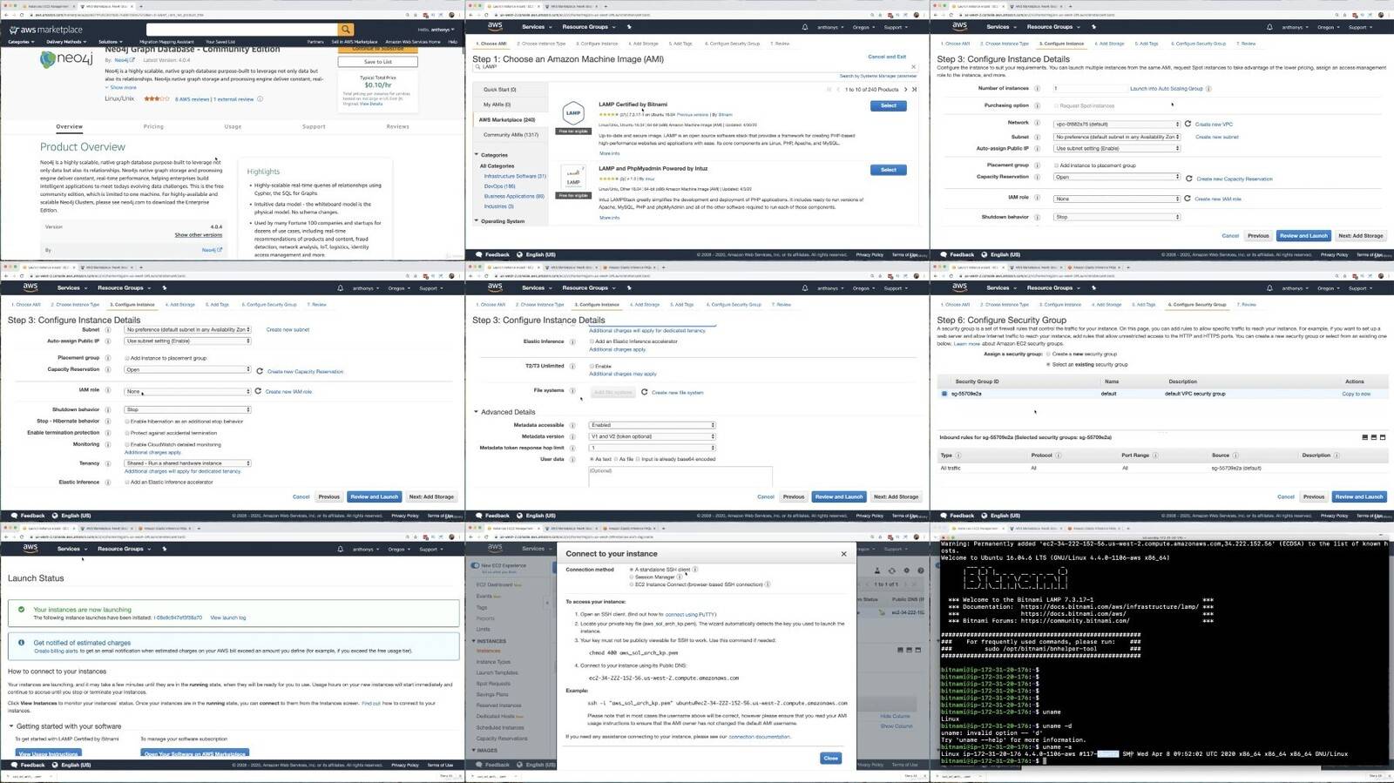
Task: Enable CloudWatch detailed monitoring
Action: [127, 444]
